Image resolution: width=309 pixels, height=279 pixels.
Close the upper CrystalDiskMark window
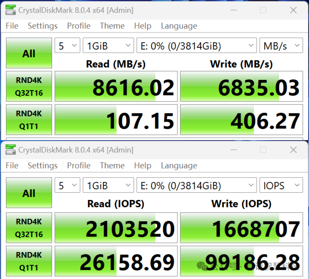293,10
